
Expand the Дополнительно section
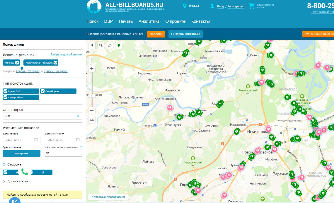point(17,181)
